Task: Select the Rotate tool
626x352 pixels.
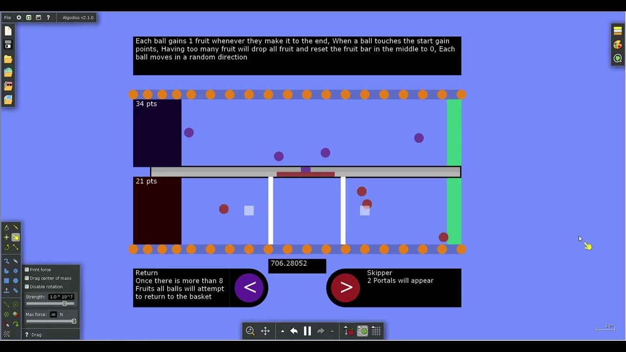Action: click(6, 247)
